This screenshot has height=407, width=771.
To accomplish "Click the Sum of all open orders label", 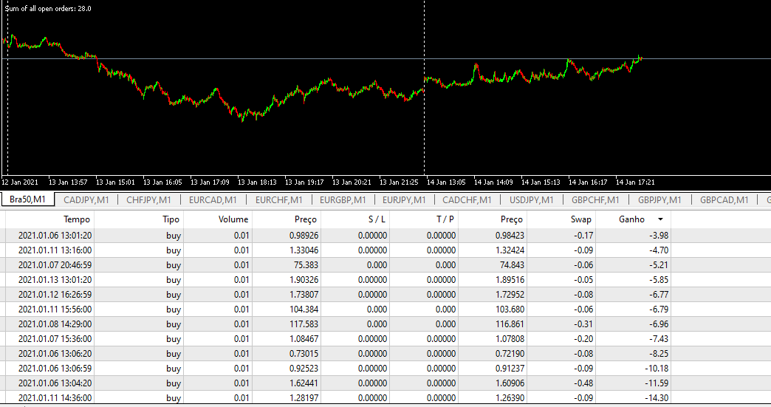I will 48,8.
